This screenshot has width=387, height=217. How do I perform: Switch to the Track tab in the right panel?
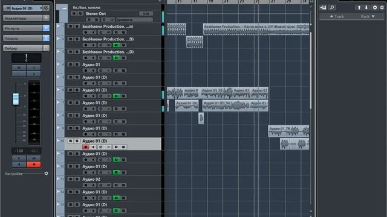point(337,16)
